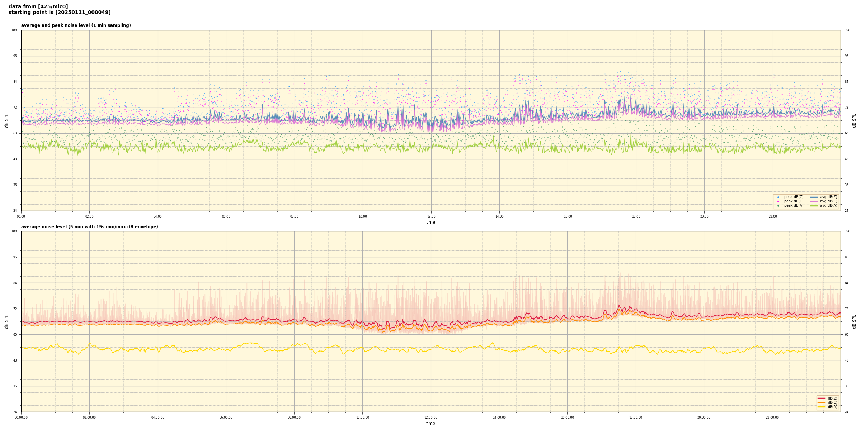Click the peak dB(C) legend marker dot
Image resolution: width=861 pixels, height=430 pixels.
click(778, 201)
